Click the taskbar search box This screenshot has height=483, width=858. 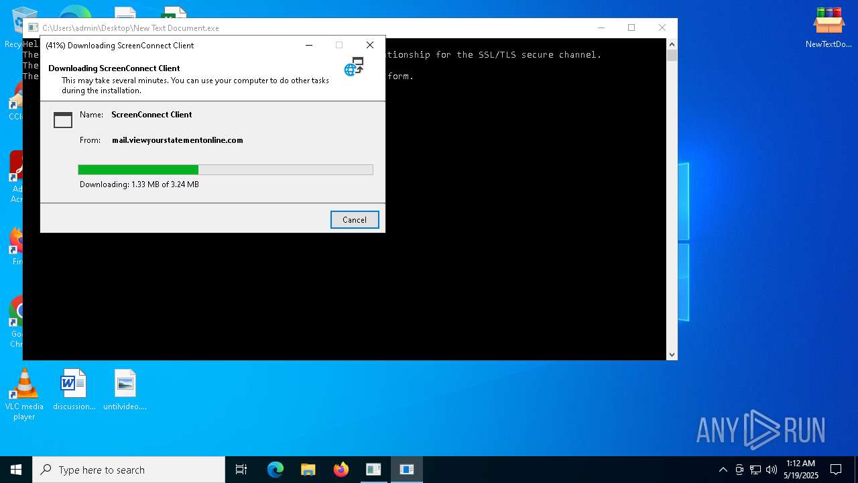(129, 470)
